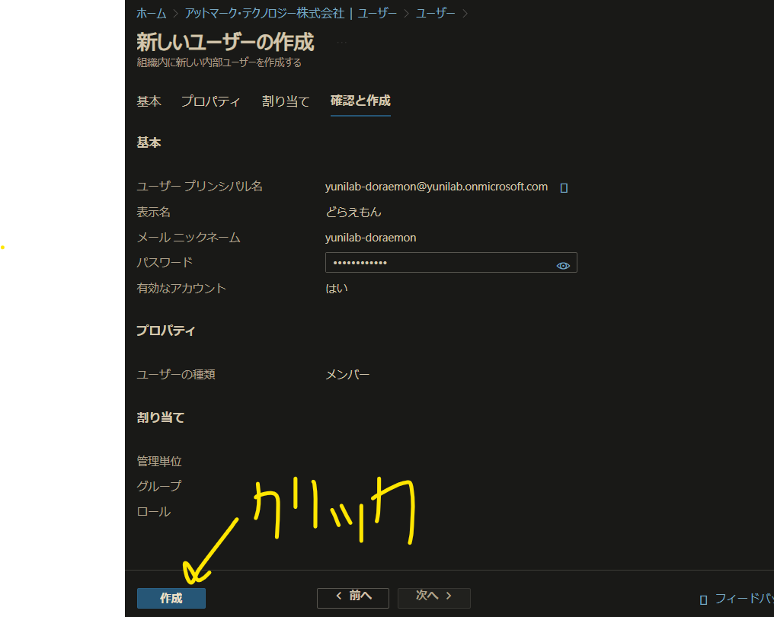This screenshot has height=617, width=774.
Task: Go back using the 前へ button
Action: click(x=352, y=597)
